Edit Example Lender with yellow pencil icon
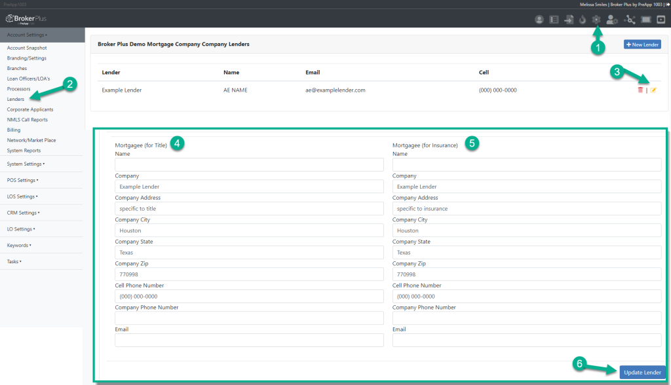 (653, 90)
